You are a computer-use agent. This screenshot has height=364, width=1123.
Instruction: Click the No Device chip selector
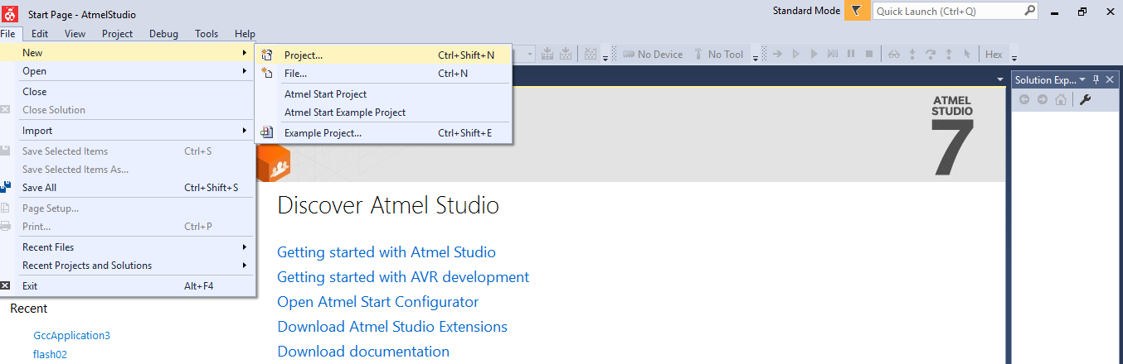[653, 55]
